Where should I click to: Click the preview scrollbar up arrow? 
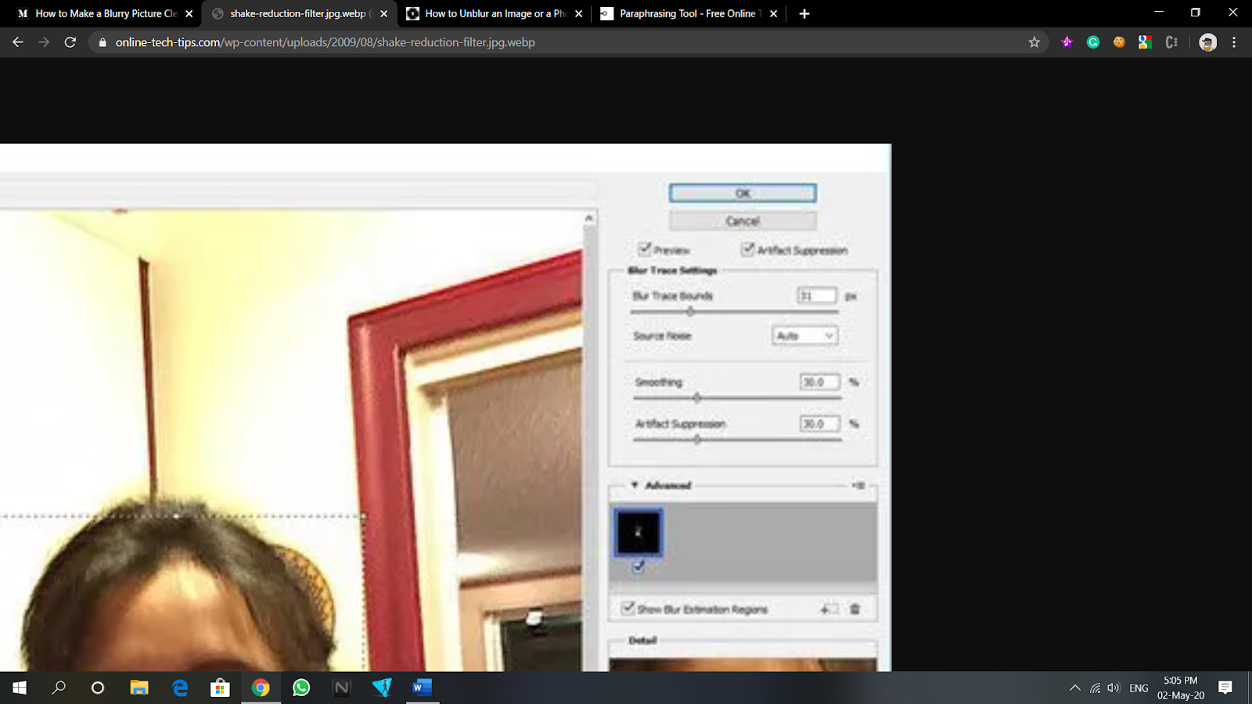click(x=589, y=218)
